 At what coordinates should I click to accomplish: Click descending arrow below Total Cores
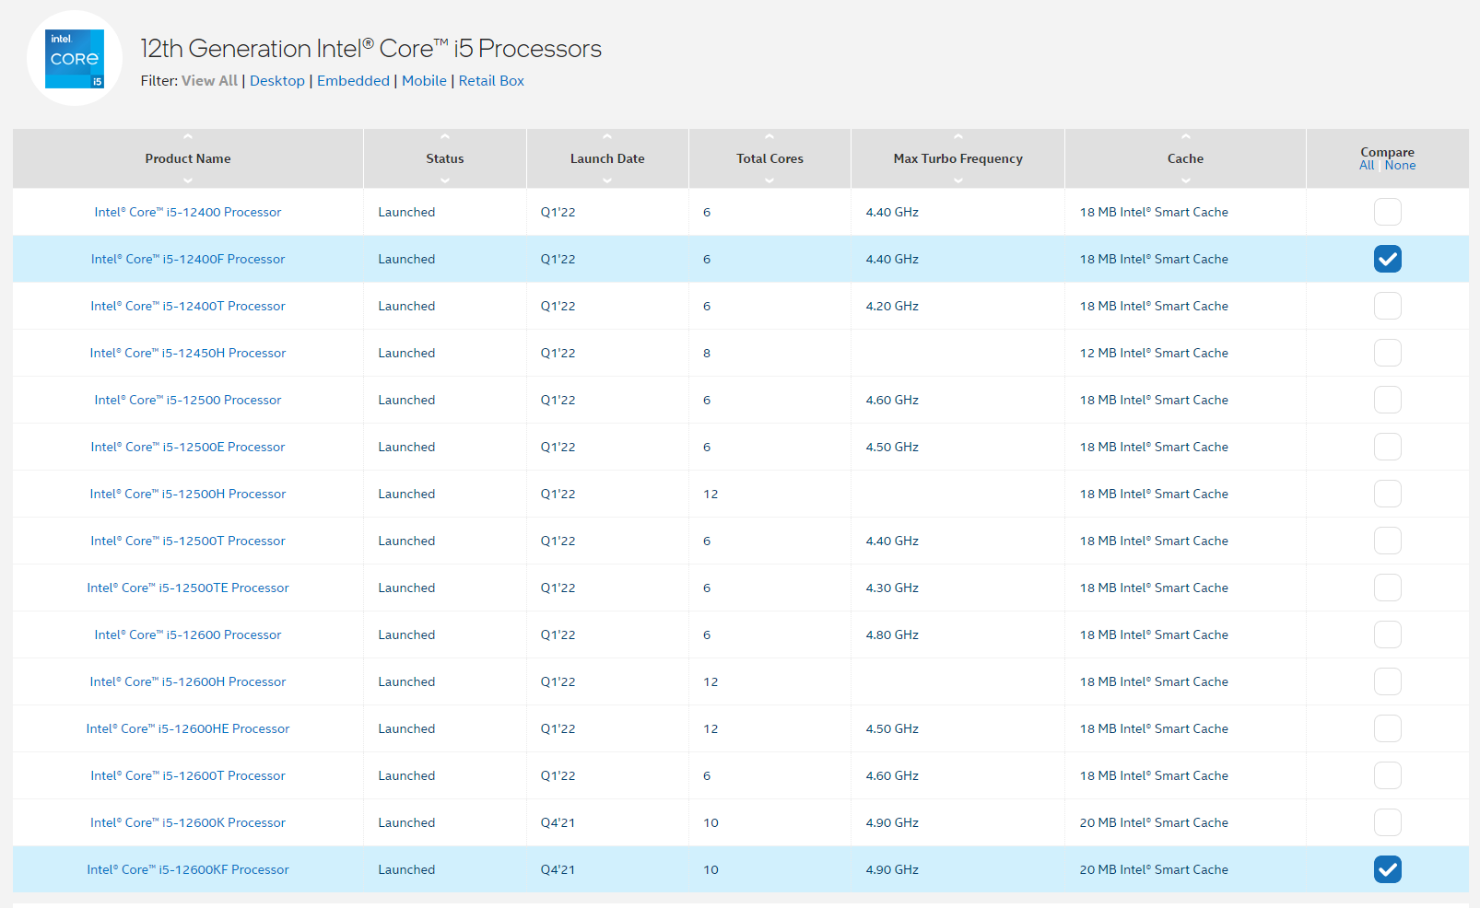point(769,180)
